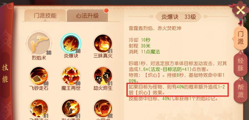Open the 飞砂走石 skill icon
Image resolution: width=249 pixels, height=120 pixels.
point(39,76)
